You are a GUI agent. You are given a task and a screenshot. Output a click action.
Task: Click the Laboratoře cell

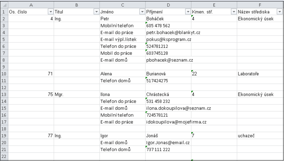(260, 74)
